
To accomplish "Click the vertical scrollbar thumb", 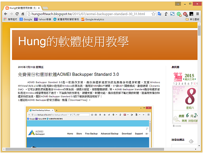I will point(199,30).
